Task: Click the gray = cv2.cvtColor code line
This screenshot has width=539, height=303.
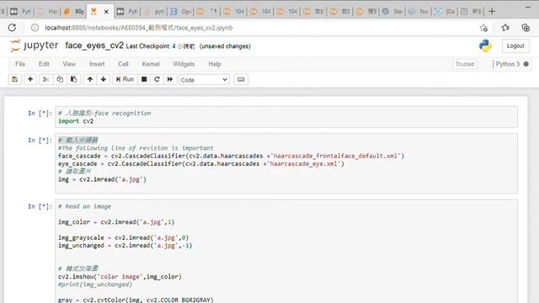Action: pos(136,300)
